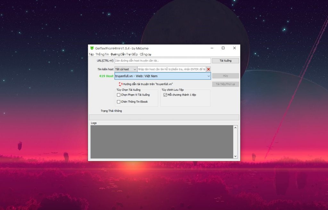
Task: Click the red X clear-search icon
Action: pyautogui.click(x=209, y=69)
